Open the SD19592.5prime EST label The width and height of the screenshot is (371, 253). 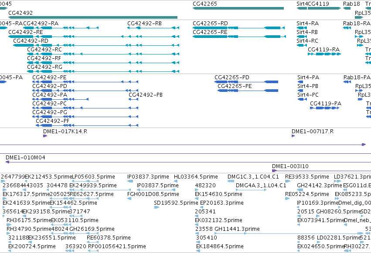[x=176, y=203]
